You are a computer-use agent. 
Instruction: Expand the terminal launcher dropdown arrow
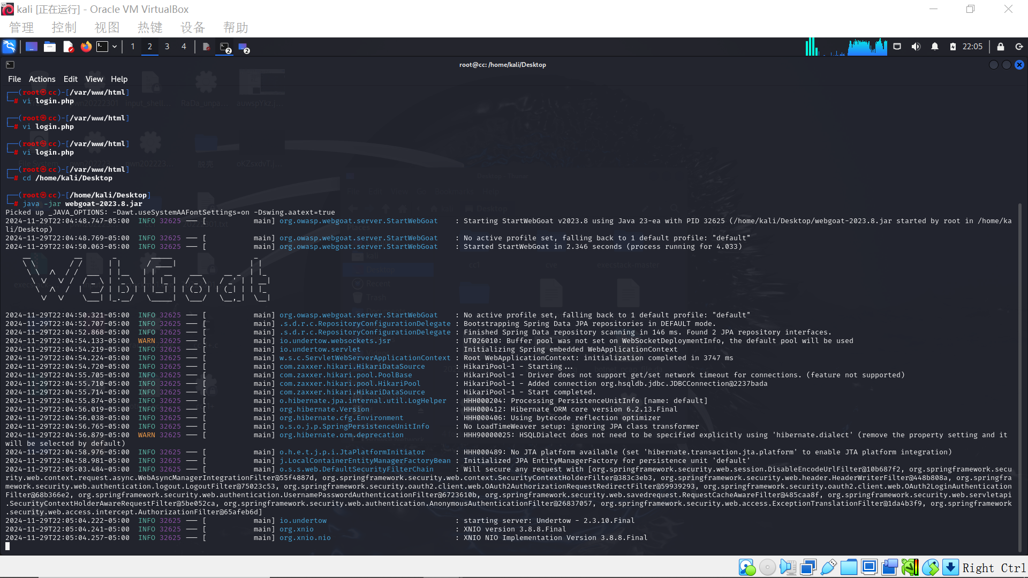pyautogui.click(x=115, y=47)
